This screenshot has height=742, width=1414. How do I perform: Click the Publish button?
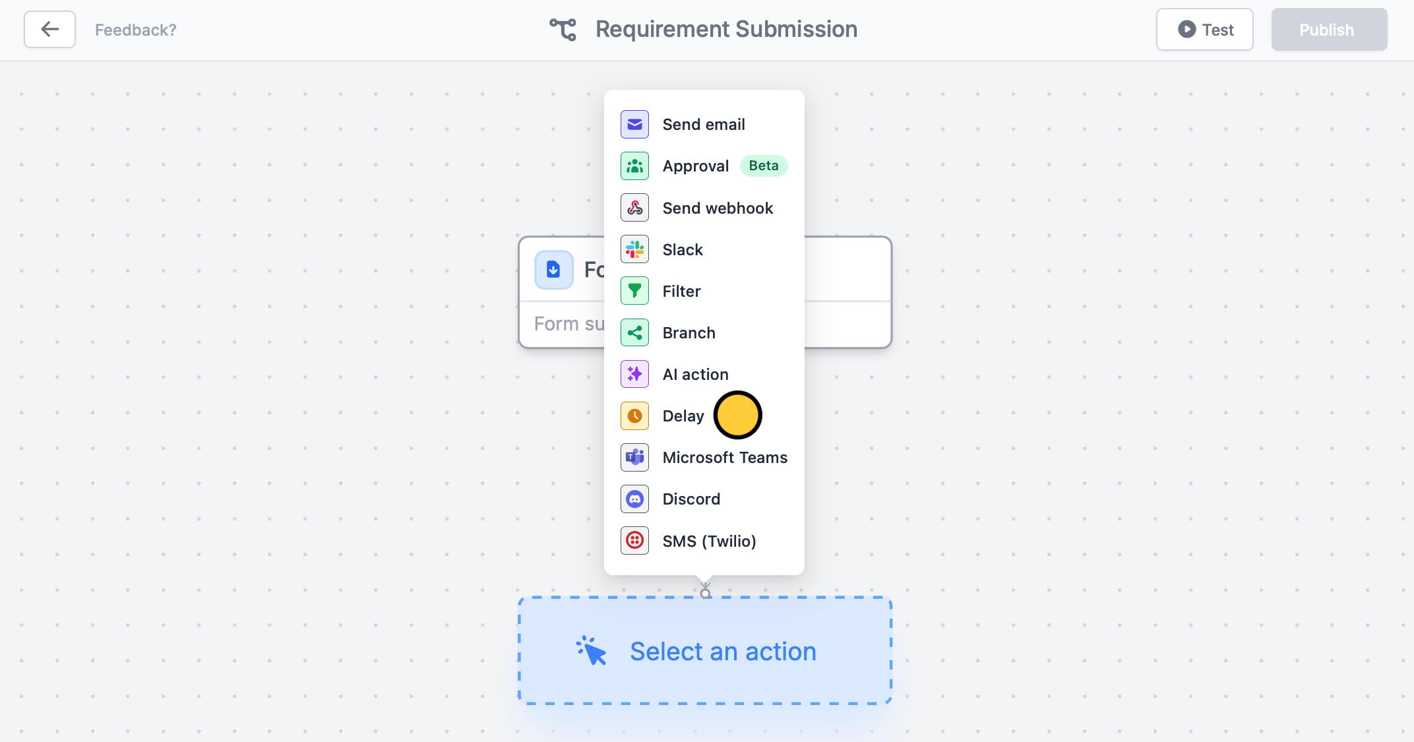tap(1329, 30)
